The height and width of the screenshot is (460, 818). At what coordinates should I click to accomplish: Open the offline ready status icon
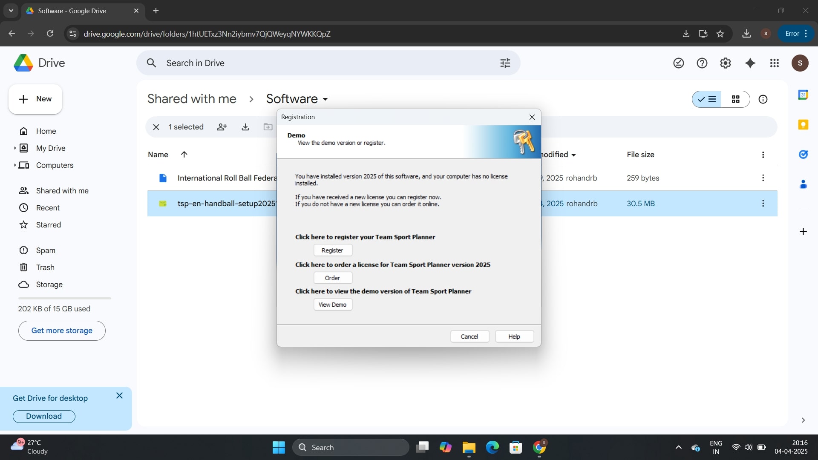[x=679, y=63]
